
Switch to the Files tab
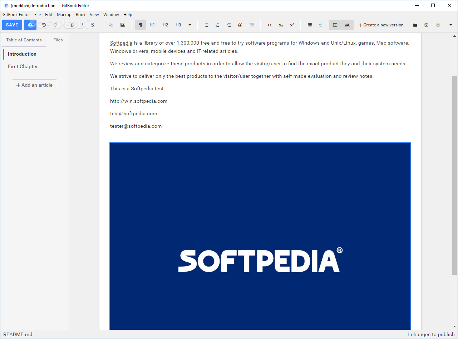[x=58, y=40]
